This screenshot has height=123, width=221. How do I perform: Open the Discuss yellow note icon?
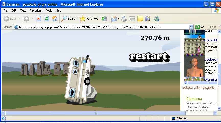coord(140,19)
